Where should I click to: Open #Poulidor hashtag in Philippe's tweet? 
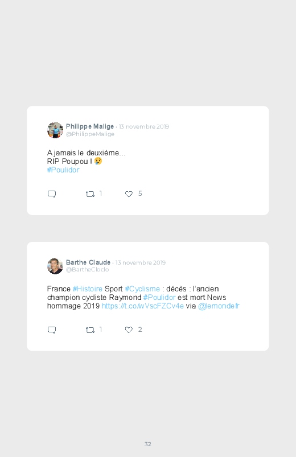(x=63, y=170)
